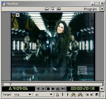Jump to the next edit point
This screenshot has height=99, width=106.
[92, 95]
